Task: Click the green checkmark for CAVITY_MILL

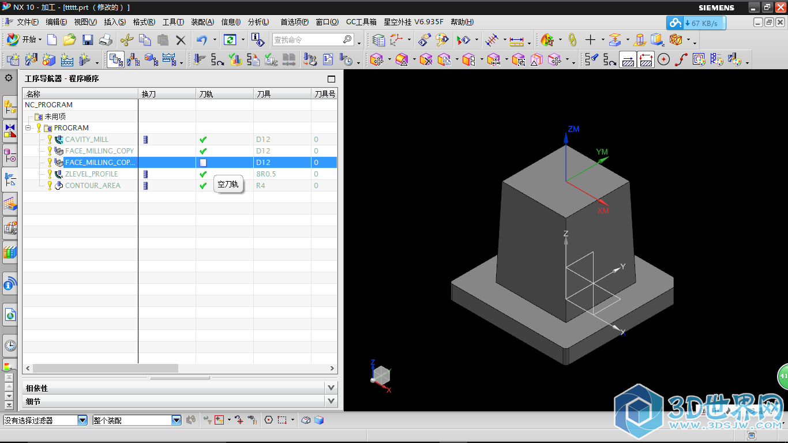Action: (x=203, y=140)
